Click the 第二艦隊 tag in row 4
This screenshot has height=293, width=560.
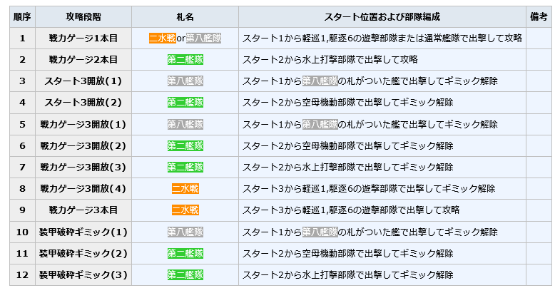point(185,103)
